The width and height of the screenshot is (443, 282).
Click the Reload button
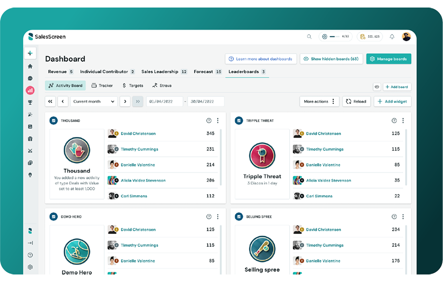click(x=357, y=101)
